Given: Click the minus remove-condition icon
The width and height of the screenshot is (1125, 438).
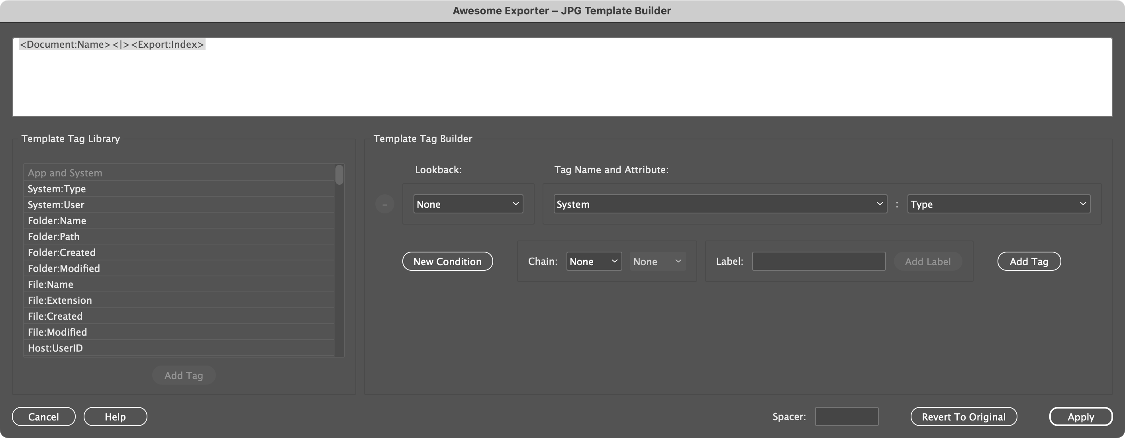Looking at the screenshot, I should click(384, 204).
